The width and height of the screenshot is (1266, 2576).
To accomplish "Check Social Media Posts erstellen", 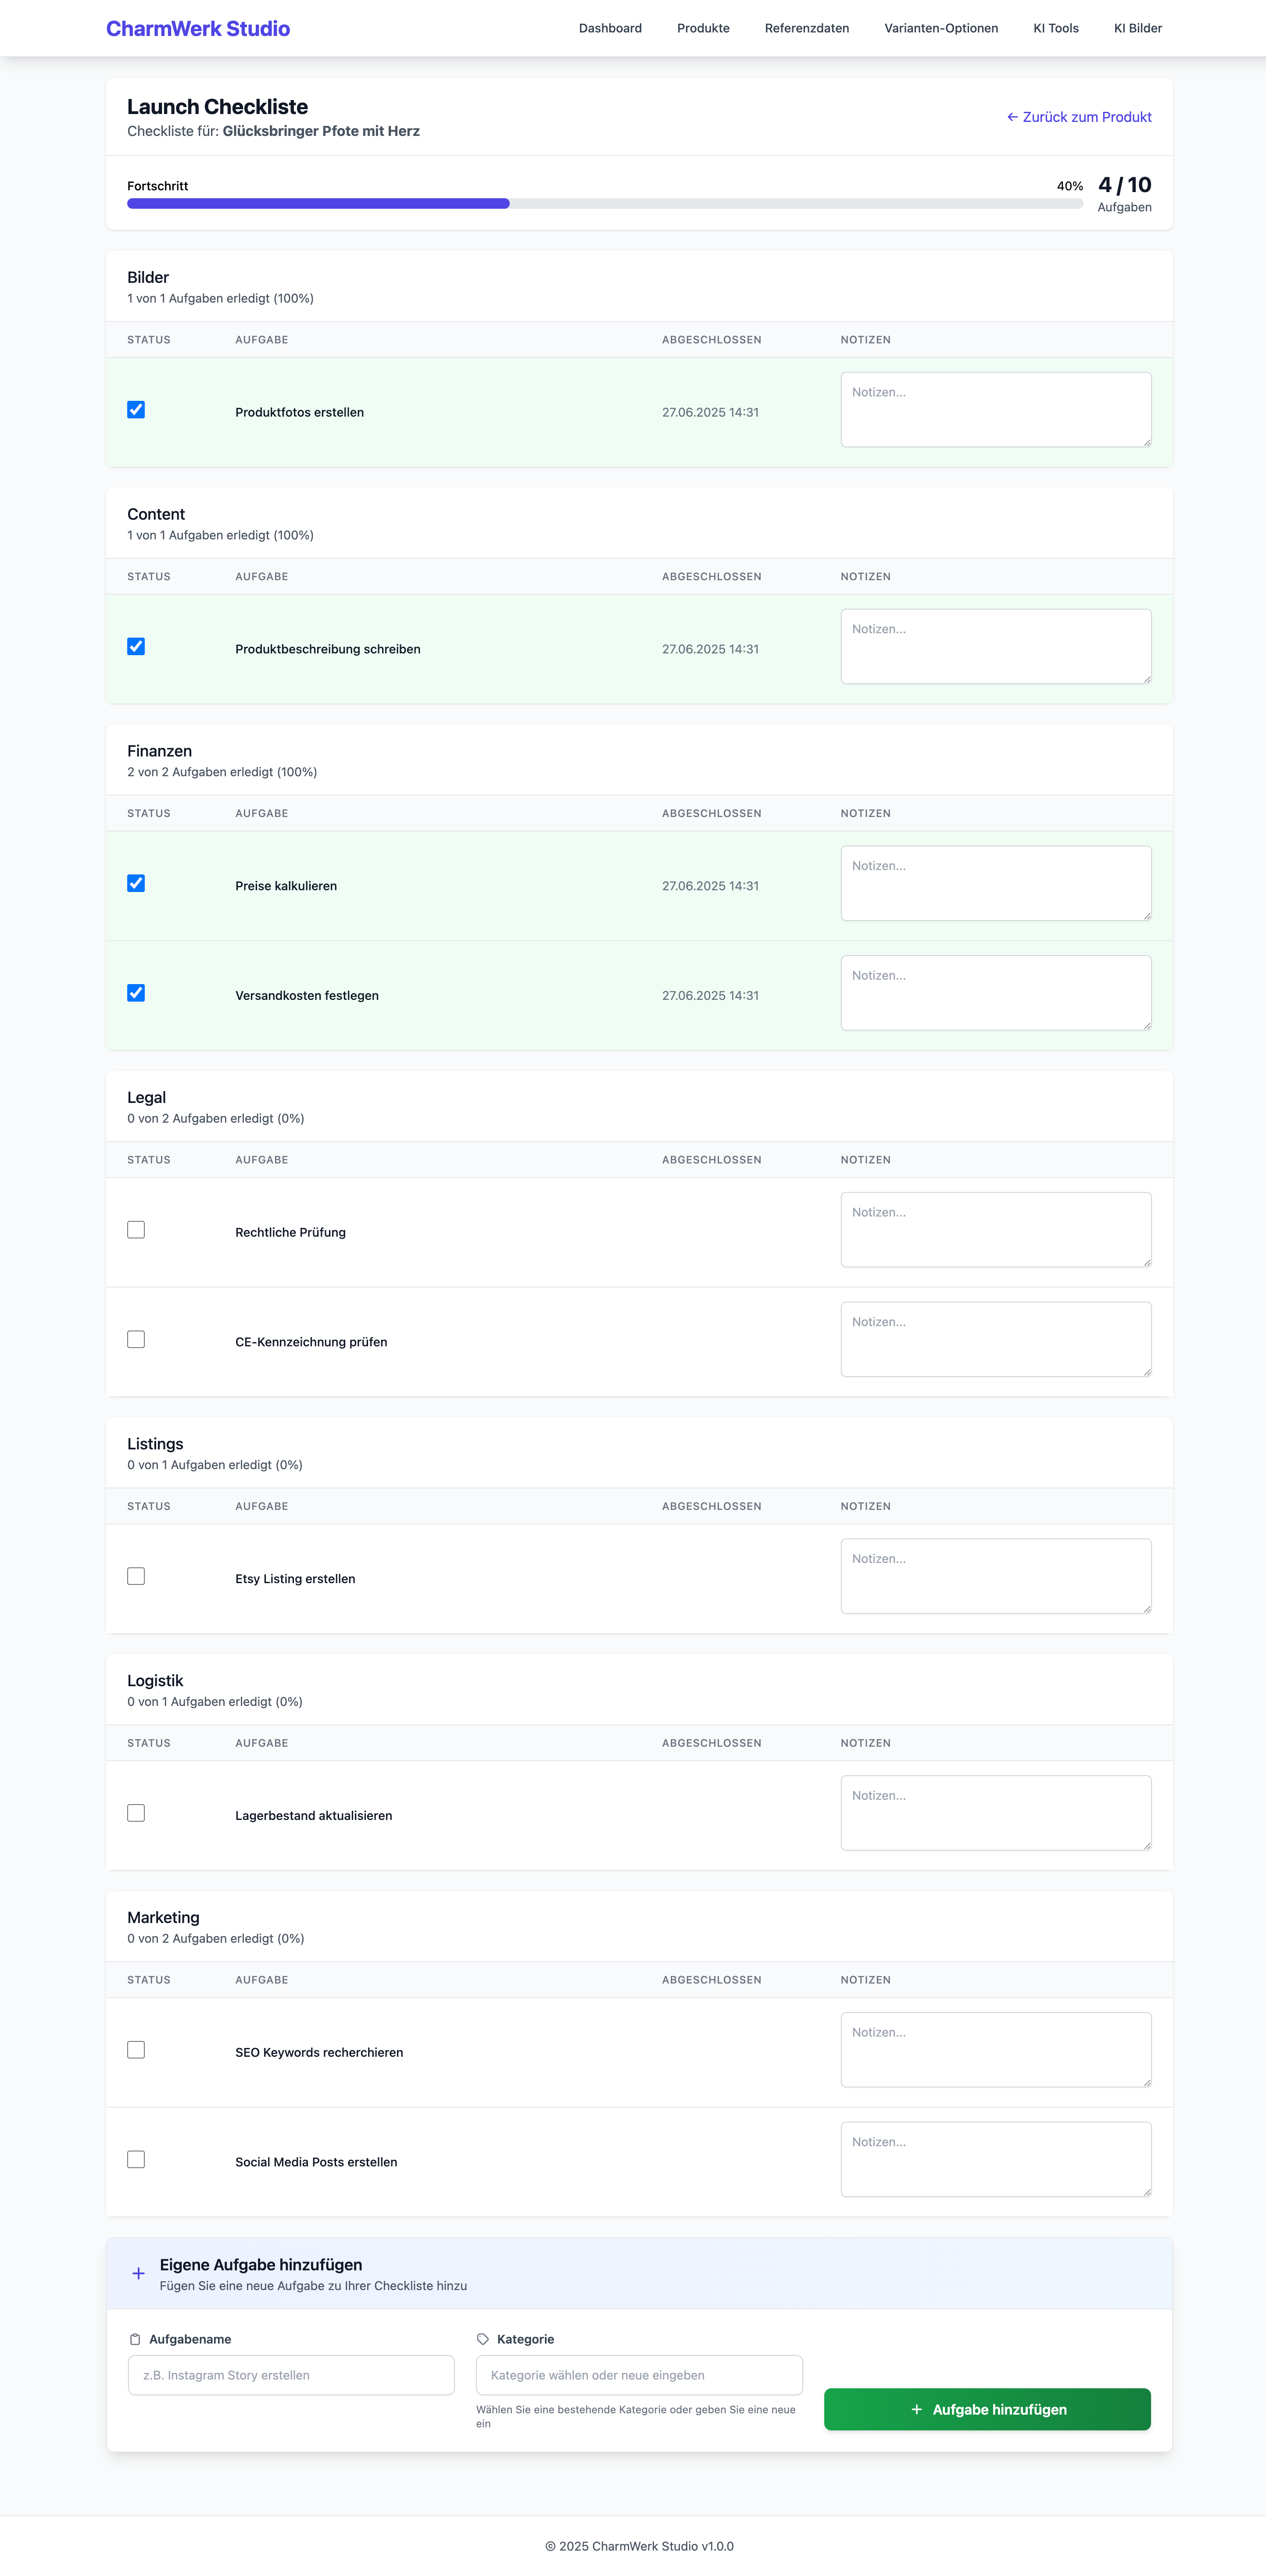I will click(x=136, y=2160).
